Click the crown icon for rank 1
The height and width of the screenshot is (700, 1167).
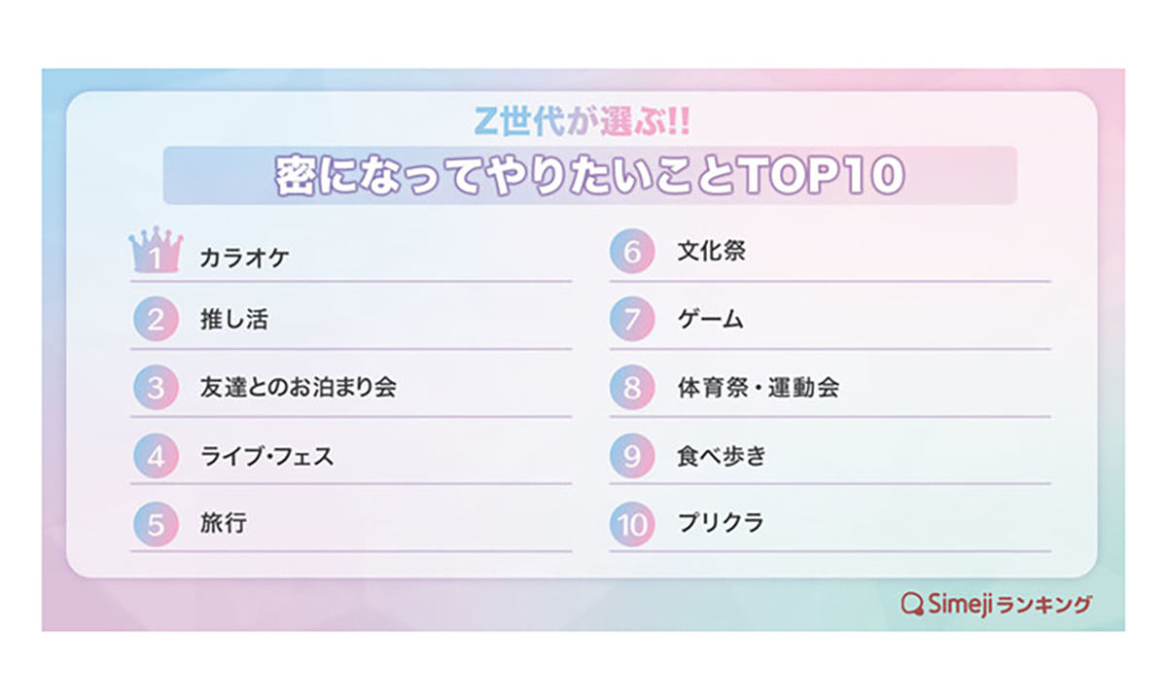click(156, 252)
